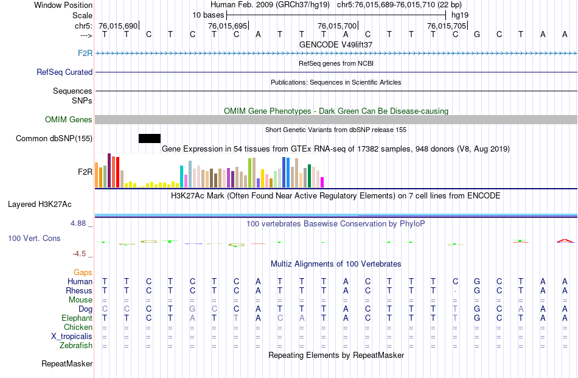Click the Gene Expression in 54 tissues title
The width and height of the screenshot is (578, 378).
pyautogui.click(x=336, y=149)
